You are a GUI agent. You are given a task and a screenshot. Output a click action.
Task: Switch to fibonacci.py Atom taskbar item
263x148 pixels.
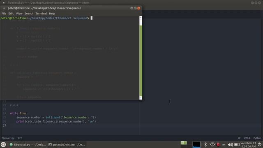(x=28, y=144)
